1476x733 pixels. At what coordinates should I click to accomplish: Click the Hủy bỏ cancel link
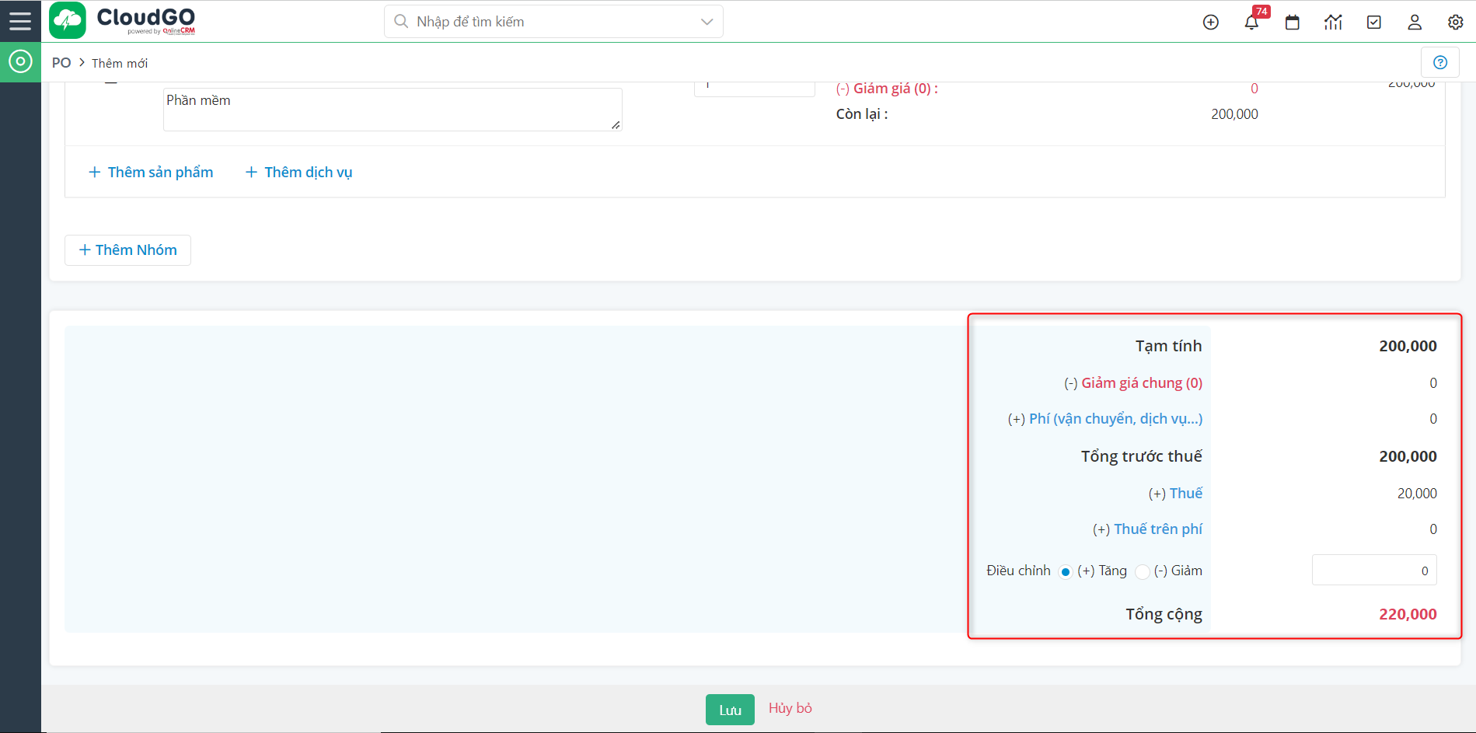[790, 708]
